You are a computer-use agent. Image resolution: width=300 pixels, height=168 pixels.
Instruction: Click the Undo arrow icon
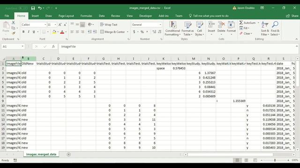click(x=40, y=8)
